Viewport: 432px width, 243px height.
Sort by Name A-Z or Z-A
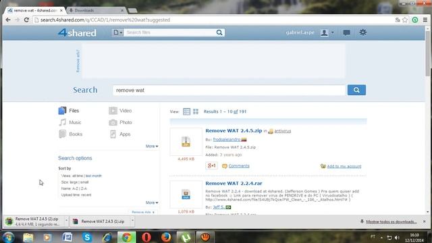(74, 188)
